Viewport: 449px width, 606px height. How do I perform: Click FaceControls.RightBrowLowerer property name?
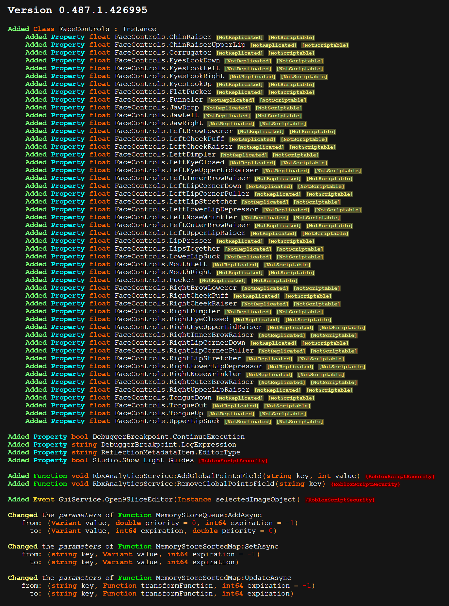pos(176,288)
